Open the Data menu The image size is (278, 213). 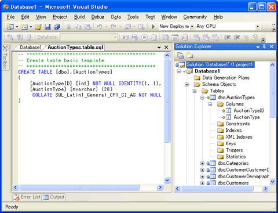tap(116, 17)
